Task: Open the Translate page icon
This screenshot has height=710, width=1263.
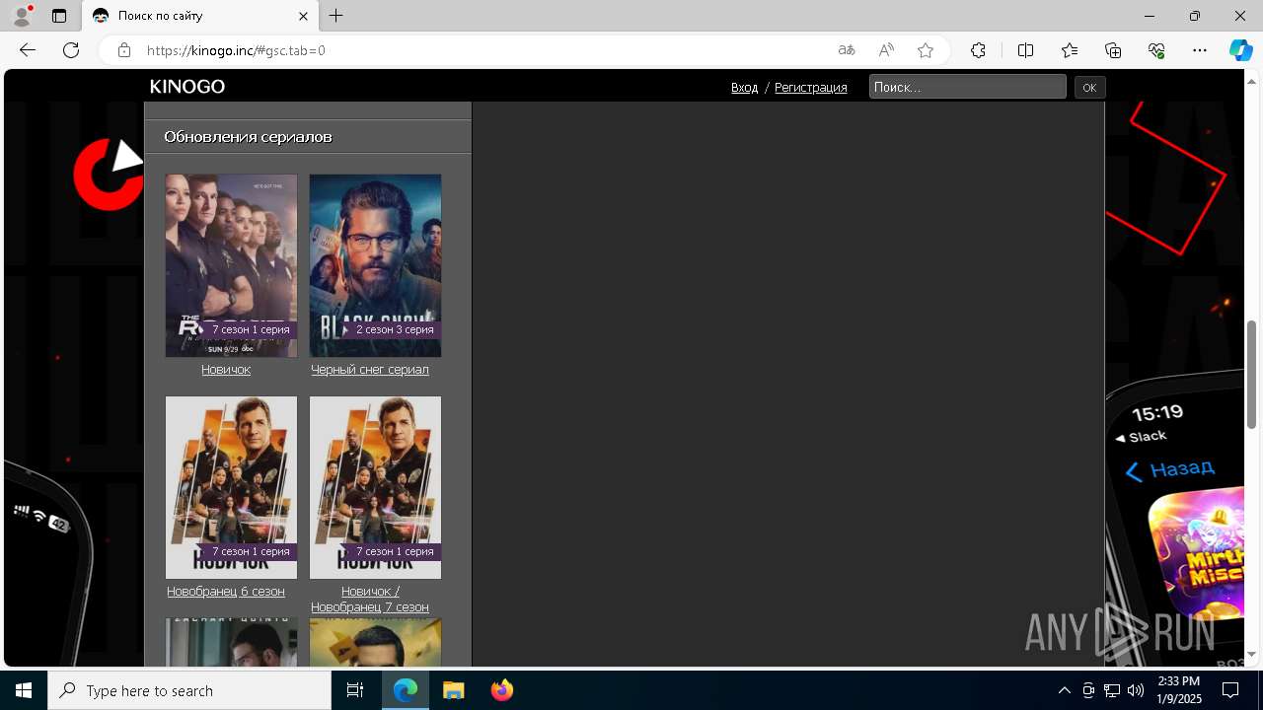Action: pyautogui.click(x=847, y=50)
